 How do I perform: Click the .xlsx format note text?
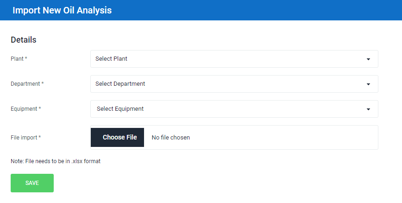pyautogui.click(x=56, y=161)
